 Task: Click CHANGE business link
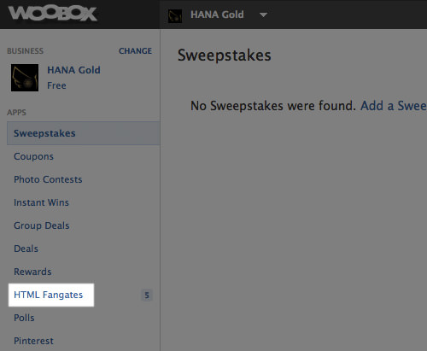click(x=135, y=51)
